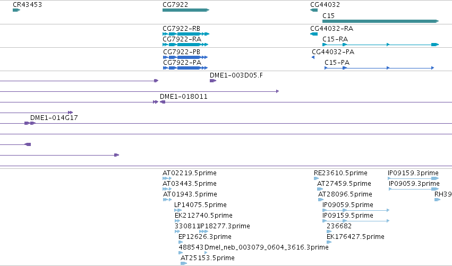This screenshot has height=266, width=452.
Task: Click the LP14075.5prime EST glyph
Action: tap(178, 210)
